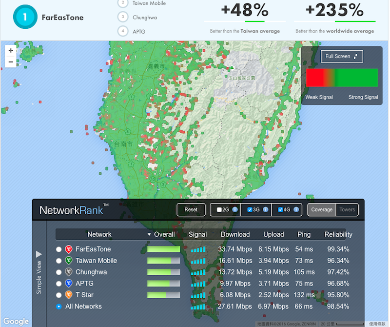Click the Full Screen button

click(342, 56)
